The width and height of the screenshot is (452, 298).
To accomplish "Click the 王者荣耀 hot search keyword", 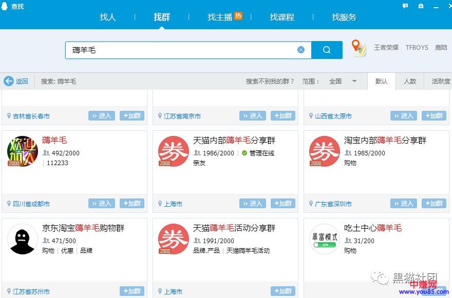I will click(386, 47).
